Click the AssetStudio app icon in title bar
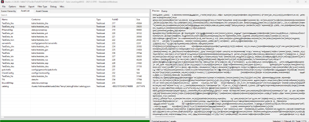This screenshot has width=309, height=122. [x=2, y=2]
